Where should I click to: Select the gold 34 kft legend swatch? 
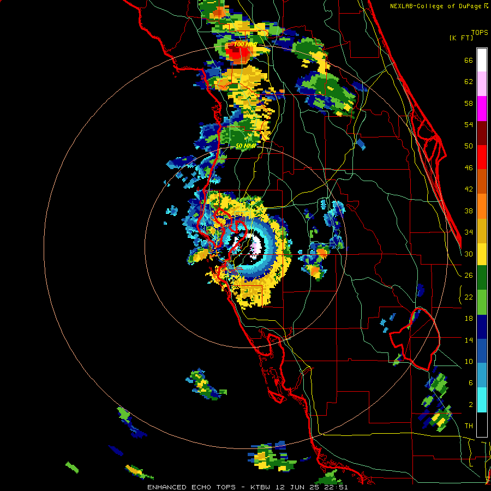482,231
